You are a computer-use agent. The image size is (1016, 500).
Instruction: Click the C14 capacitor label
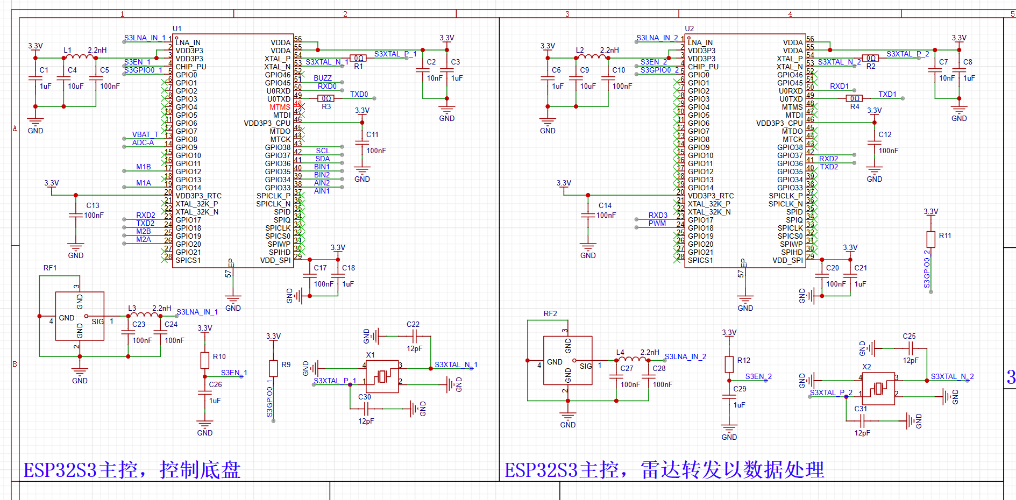coord(605,205)
